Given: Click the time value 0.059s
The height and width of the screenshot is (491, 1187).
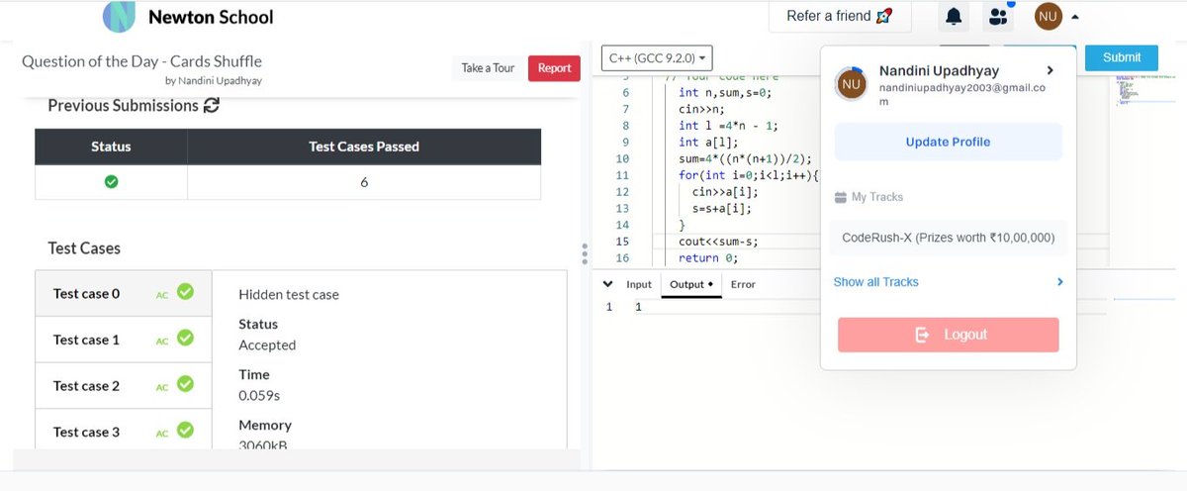Looking at the screenshot, I should 259,395.
